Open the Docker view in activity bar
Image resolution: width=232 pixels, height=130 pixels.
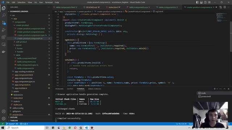pyautogui.click(x=4, y=51)
